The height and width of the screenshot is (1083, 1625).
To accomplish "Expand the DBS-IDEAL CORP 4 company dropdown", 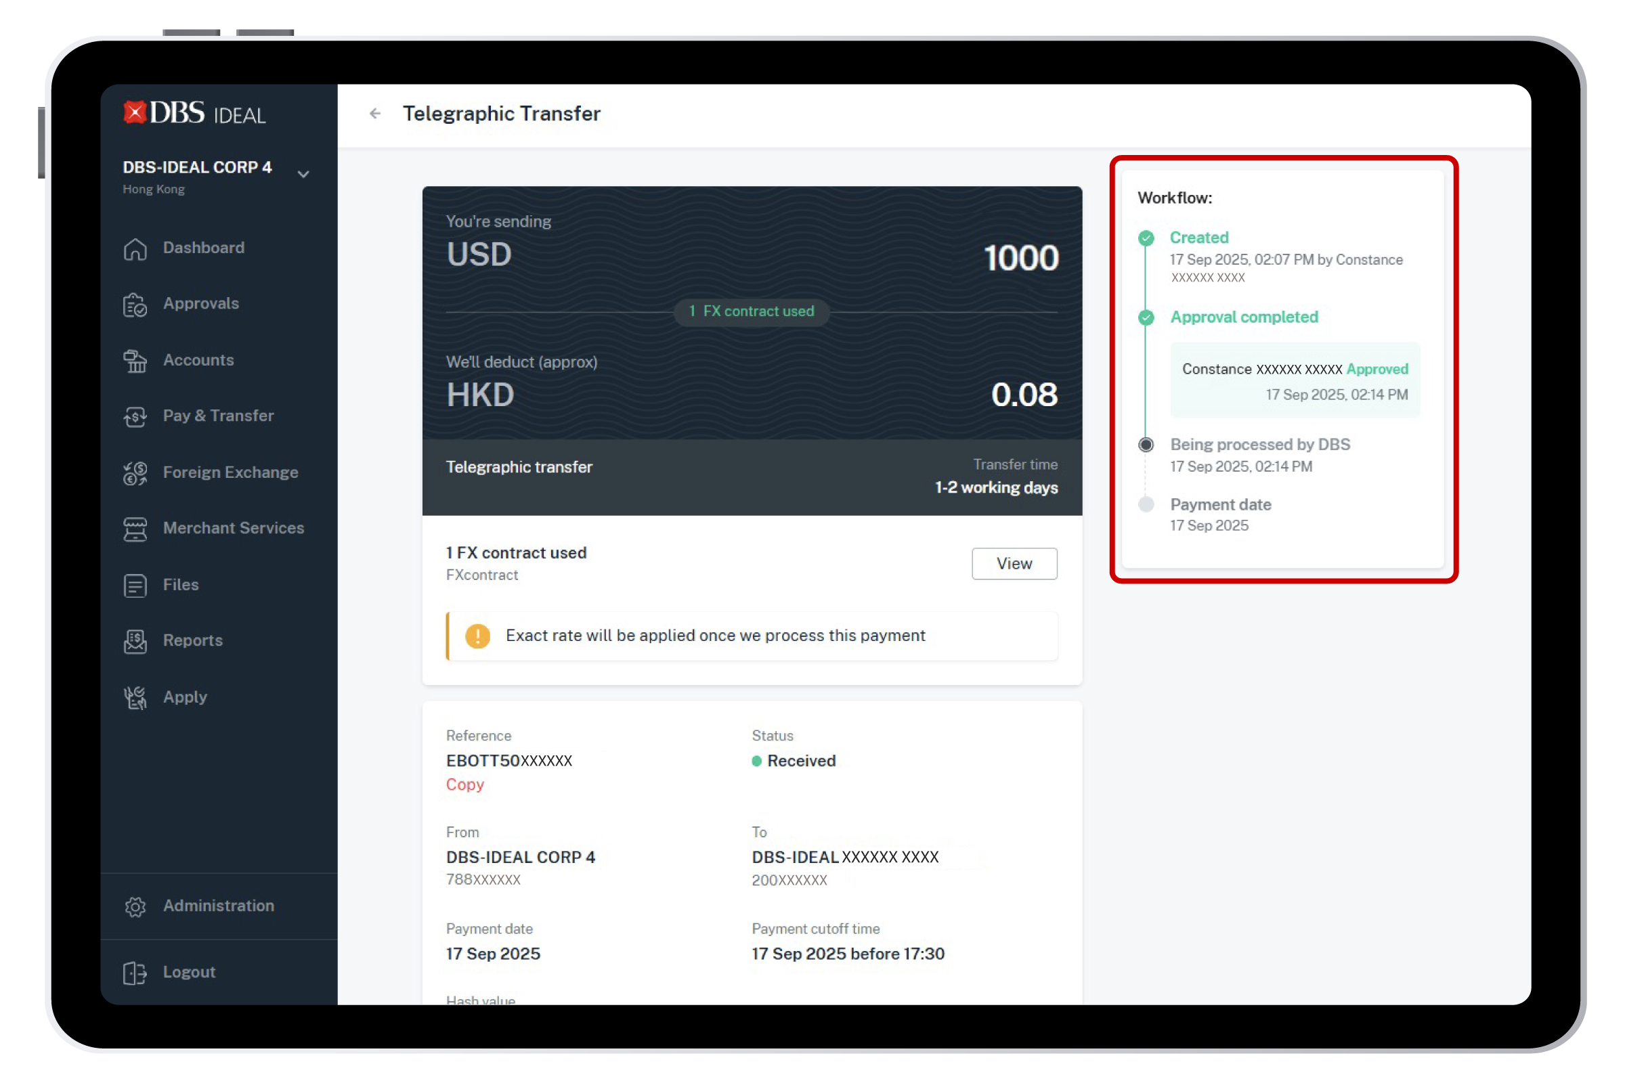I will tap(303, 174).
